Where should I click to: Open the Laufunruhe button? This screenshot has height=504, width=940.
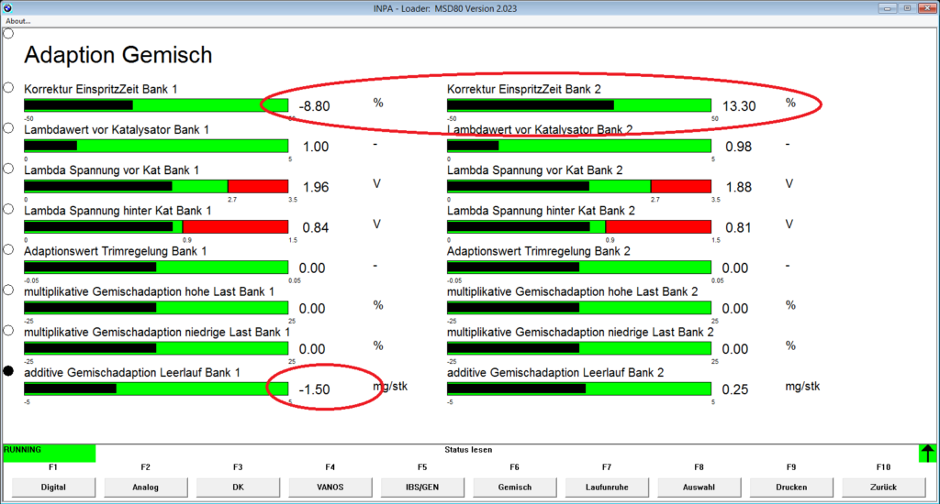[x=606, y=487]
